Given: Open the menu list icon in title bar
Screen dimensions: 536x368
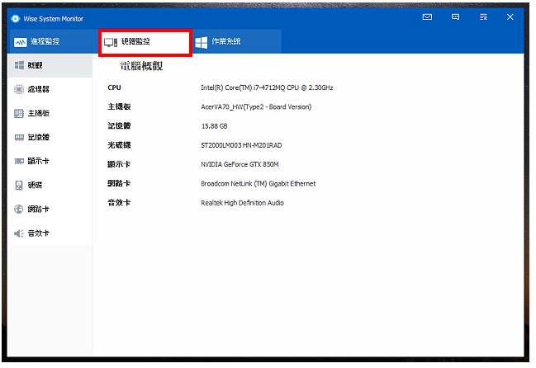Looking at the screenshot, I should [x=483, y=17].
